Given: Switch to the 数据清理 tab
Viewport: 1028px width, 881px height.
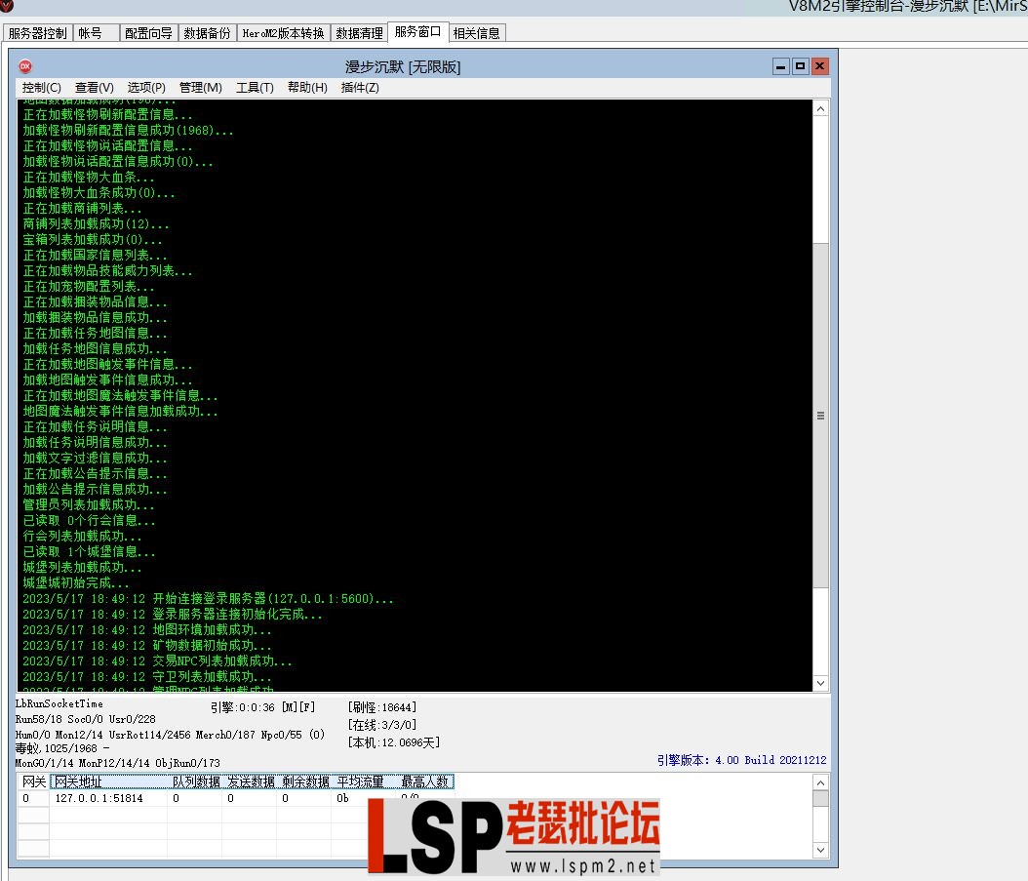Looking at the screenshot, I should (x=359, y=32).
